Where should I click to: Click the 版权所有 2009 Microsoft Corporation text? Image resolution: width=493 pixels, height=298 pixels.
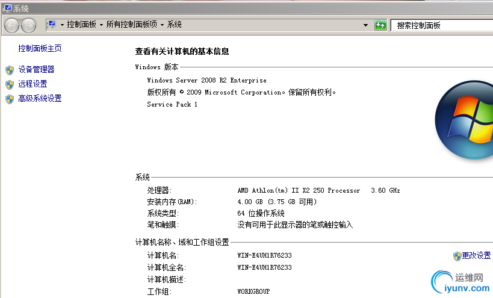241,92
